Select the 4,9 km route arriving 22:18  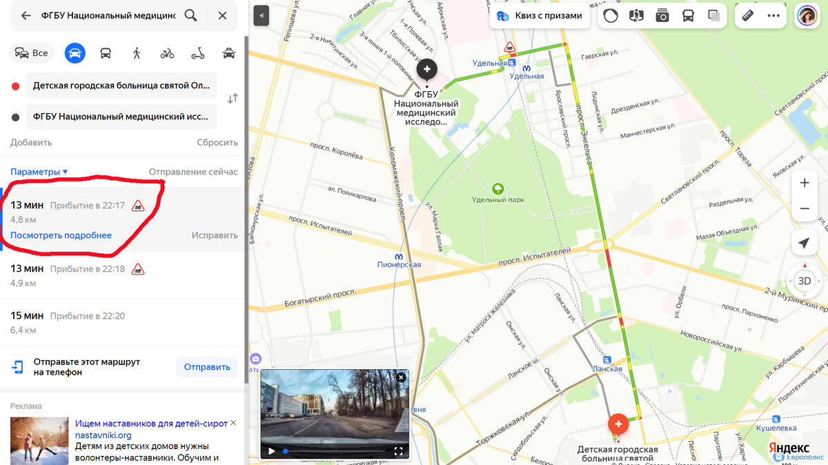122,275
